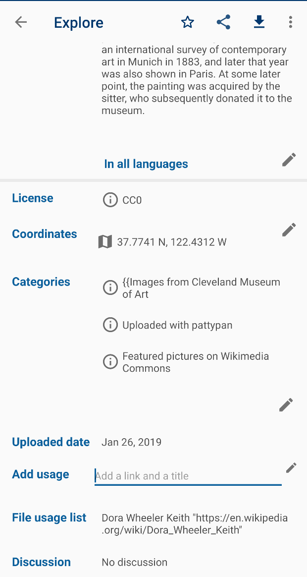Edit the coordinates with the pencil icon
Screen dimensions: 307x577
tap(289, 230)
